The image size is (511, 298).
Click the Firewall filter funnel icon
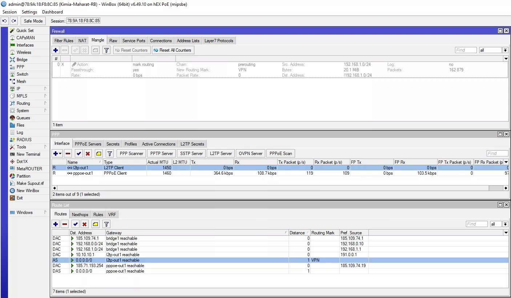click(x=106, y=50)
